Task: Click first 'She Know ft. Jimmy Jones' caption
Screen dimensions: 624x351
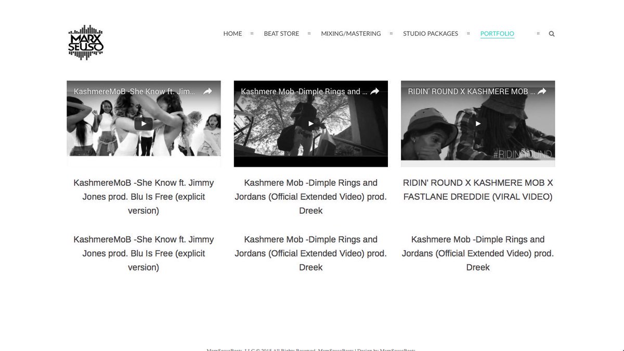Action: point(144,197)
